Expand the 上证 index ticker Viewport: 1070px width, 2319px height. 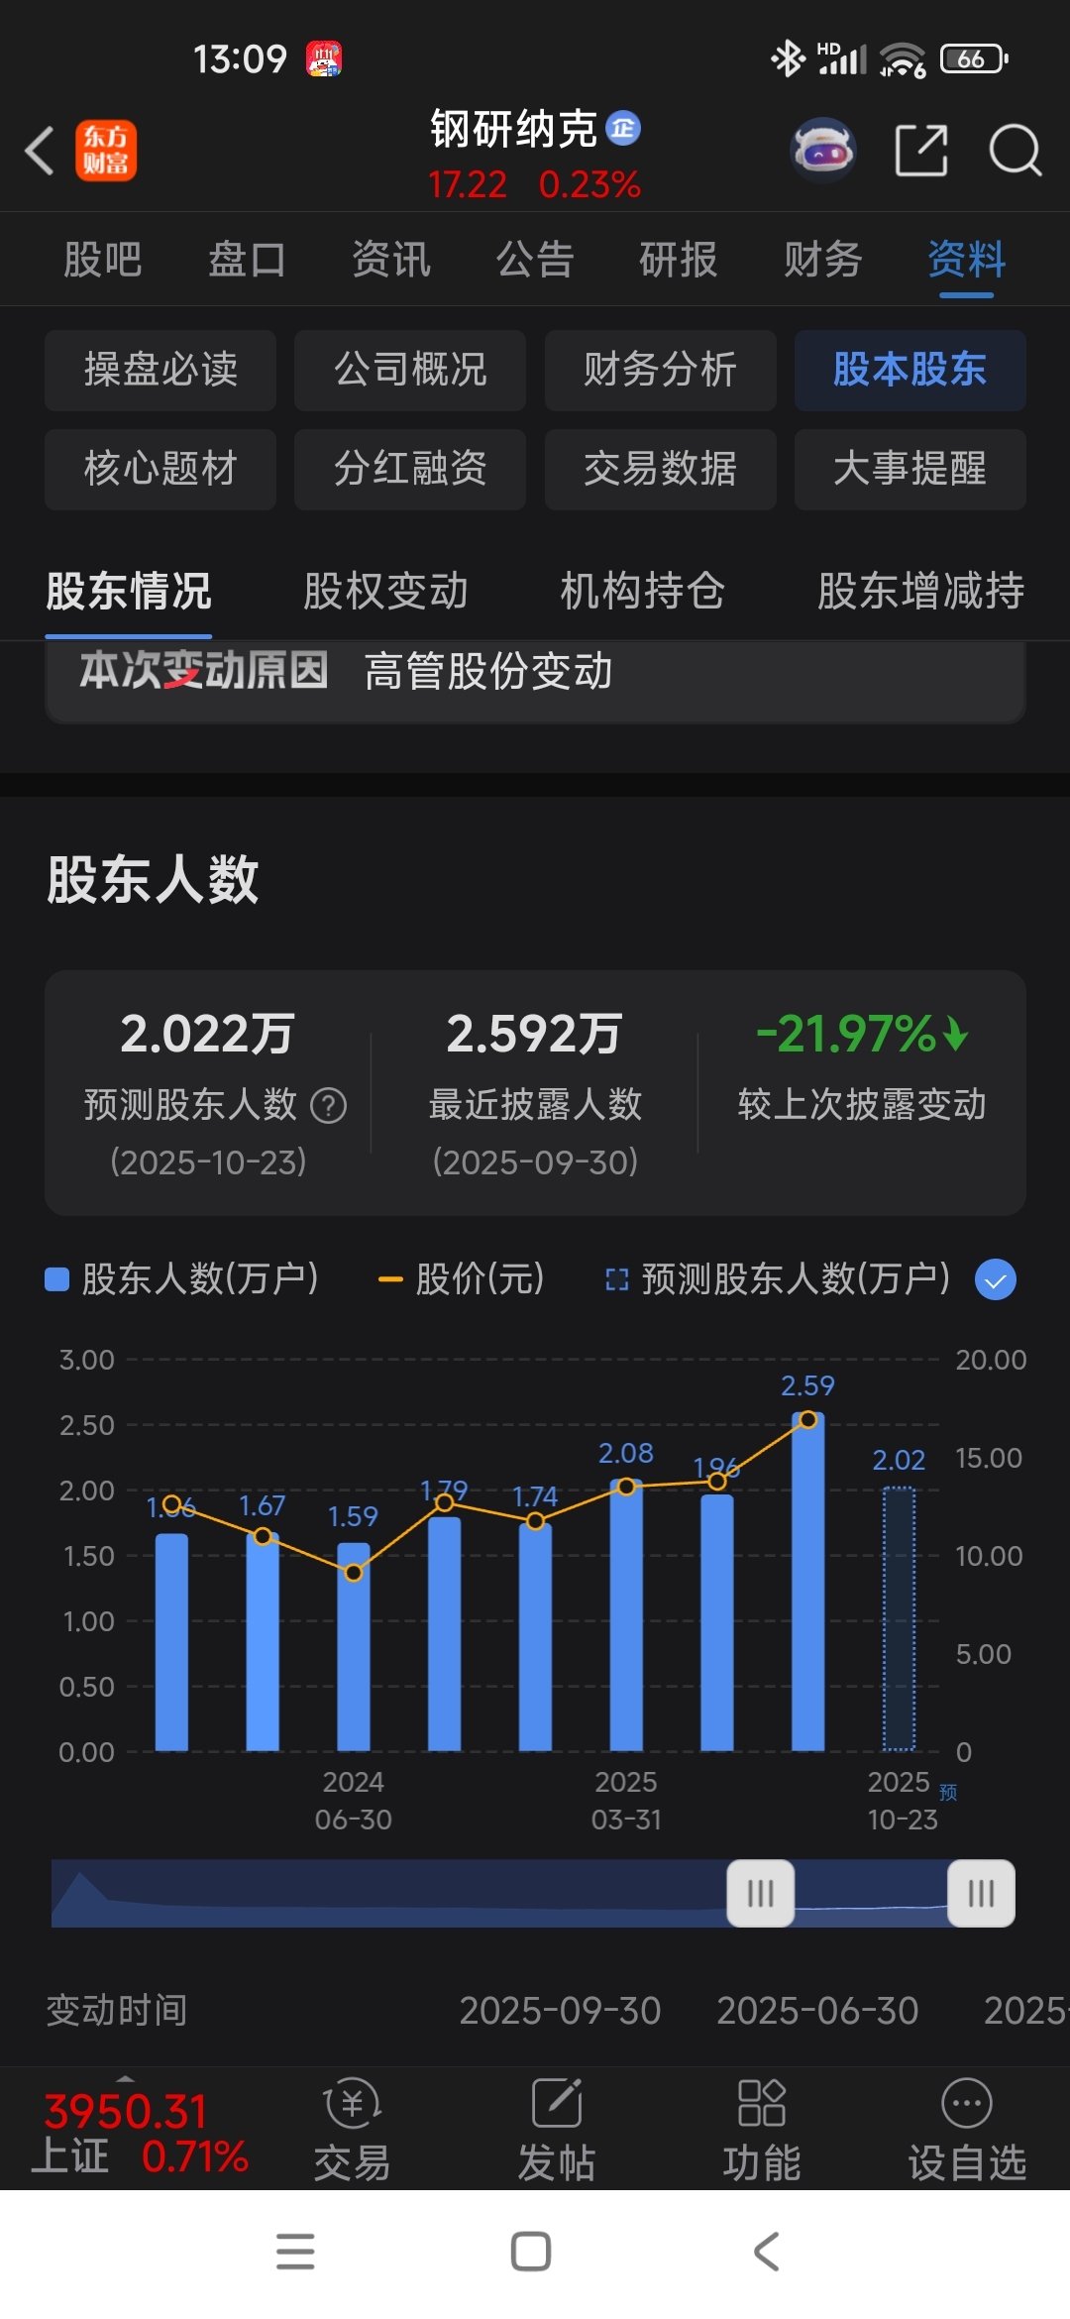point(139,2131)
